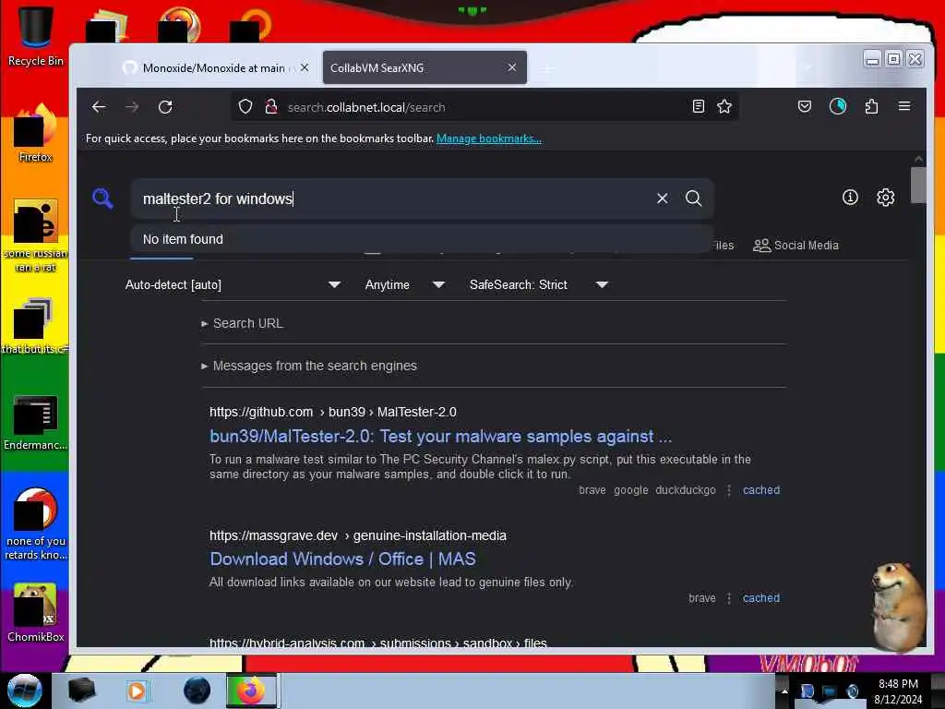Open the round blue extension icon in toolbar

click(x=838, y=107)
